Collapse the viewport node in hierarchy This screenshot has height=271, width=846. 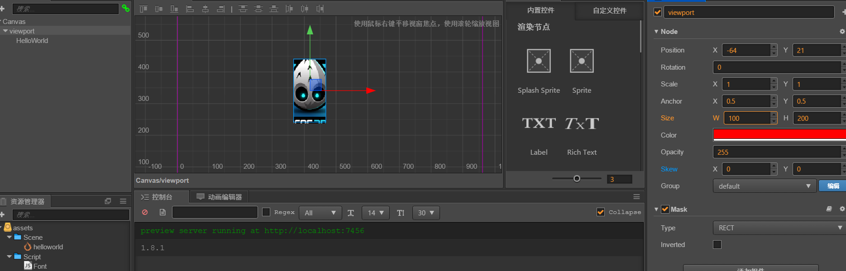[x=5, y=31]
